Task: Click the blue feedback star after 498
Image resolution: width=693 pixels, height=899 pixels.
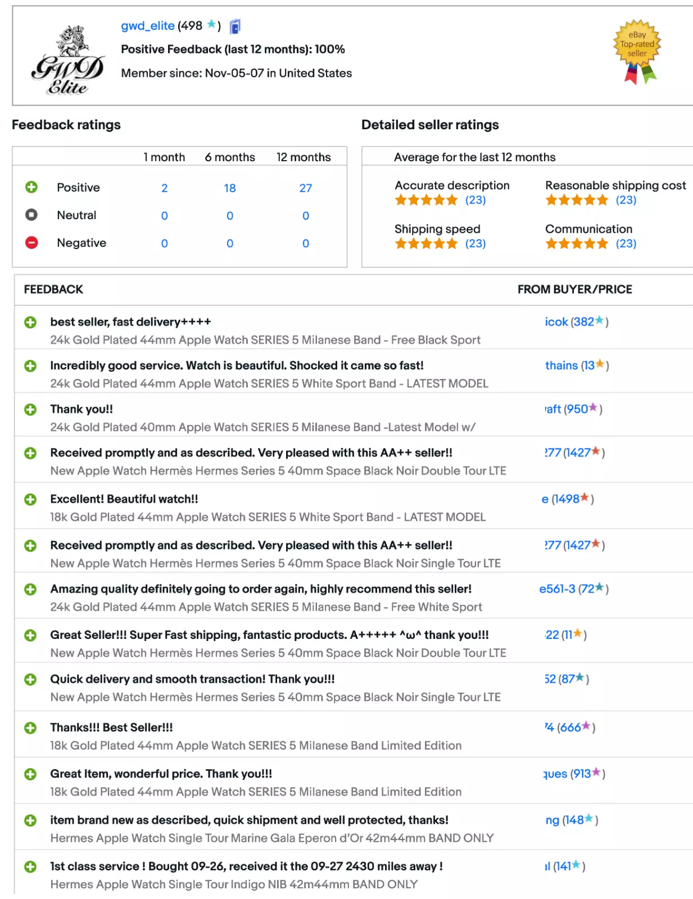Action: point(211,24)
